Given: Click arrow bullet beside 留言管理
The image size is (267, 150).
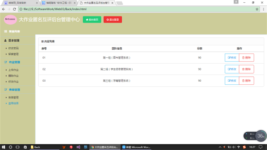Looking at the screenshot, I should [x=6, y=54].
